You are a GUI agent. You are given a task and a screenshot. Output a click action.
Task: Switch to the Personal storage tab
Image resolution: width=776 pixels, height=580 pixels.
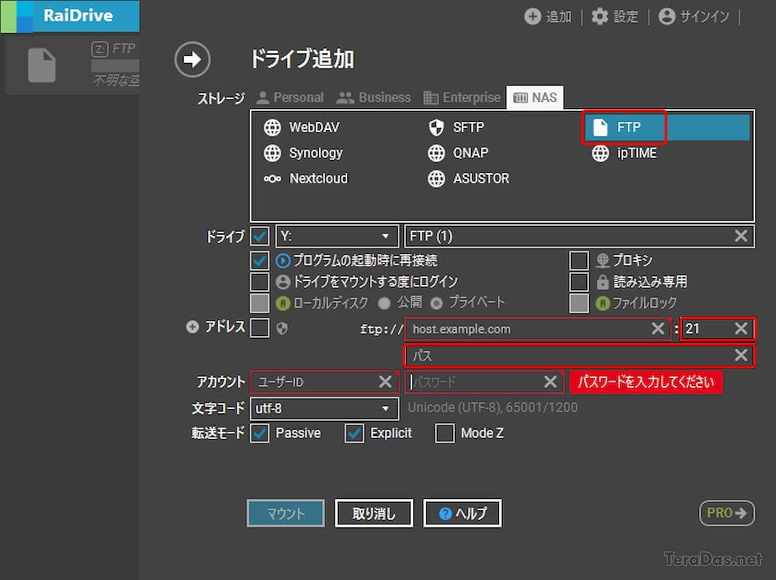[x=290, y=98]
